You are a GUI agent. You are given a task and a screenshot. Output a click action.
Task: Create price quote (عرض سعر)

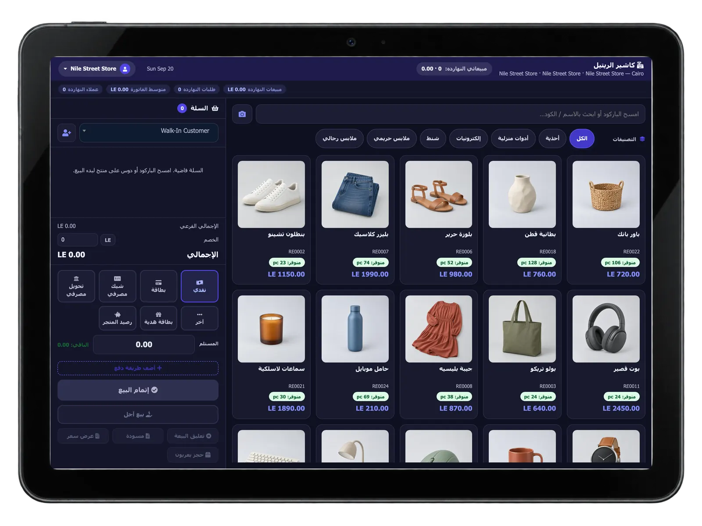pos(83,436)
